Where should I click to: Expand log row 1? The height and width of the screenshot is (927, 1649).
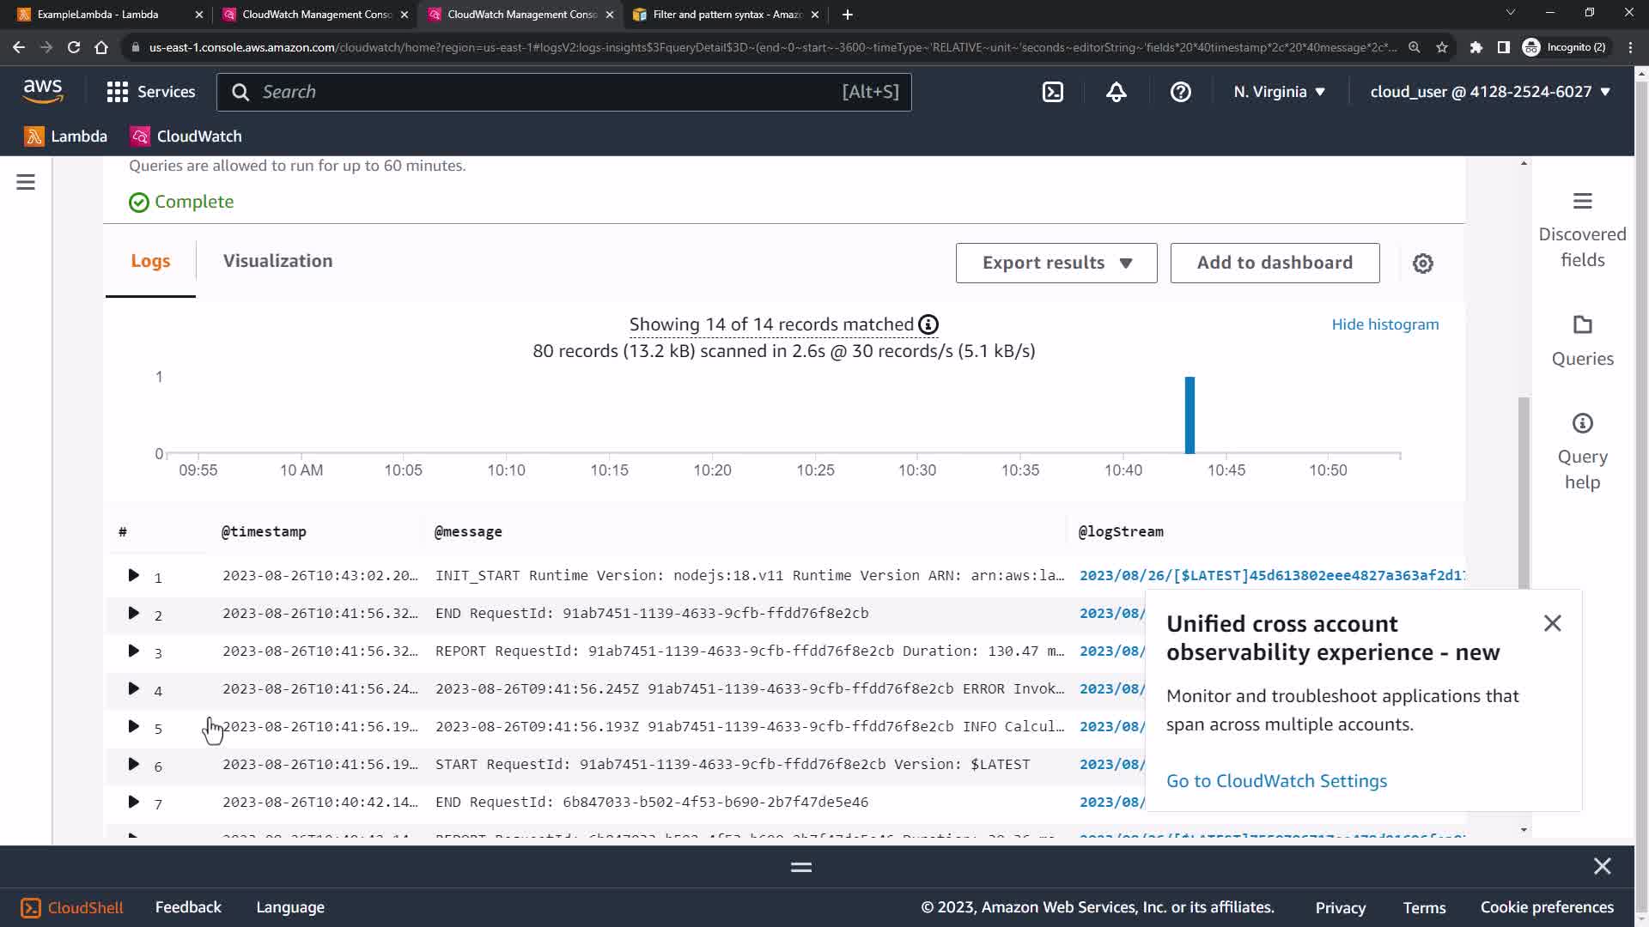coord(133,576)
